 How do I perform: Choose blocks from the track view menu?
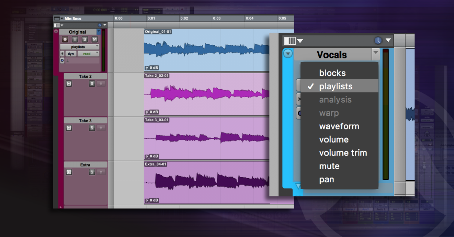[339, 73]
